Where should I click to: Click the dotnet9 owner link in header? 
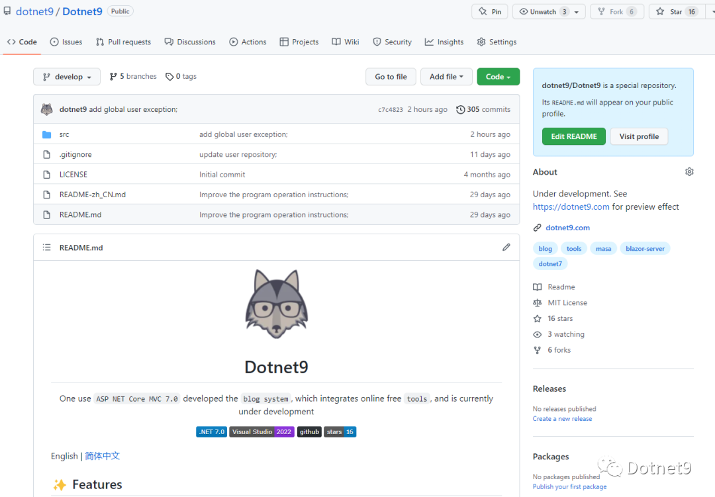tap(34, 11)
